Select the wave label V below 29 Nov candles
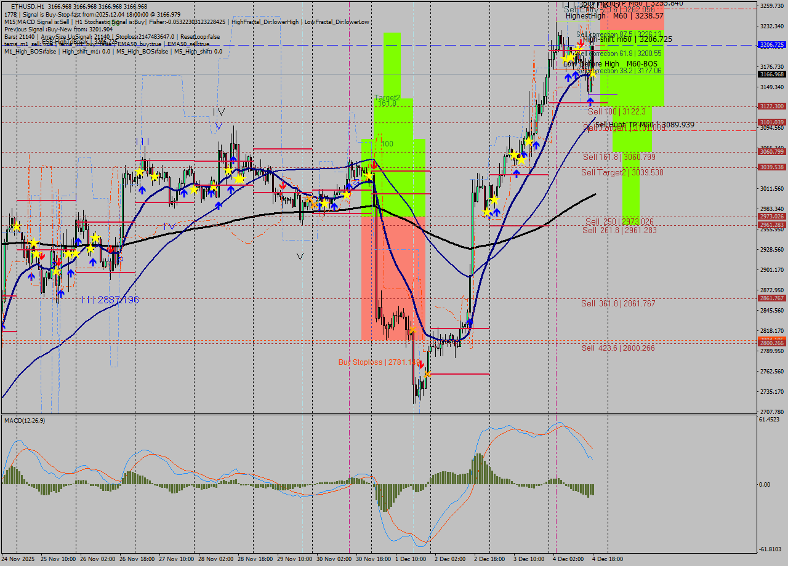 tap(300, 256)
